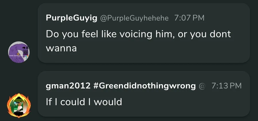Open the PurpleGuyig display name

71,18
